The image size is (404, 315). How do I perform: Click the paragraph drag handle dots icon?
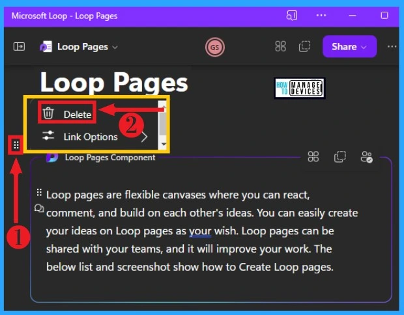[x=39, y=192]
